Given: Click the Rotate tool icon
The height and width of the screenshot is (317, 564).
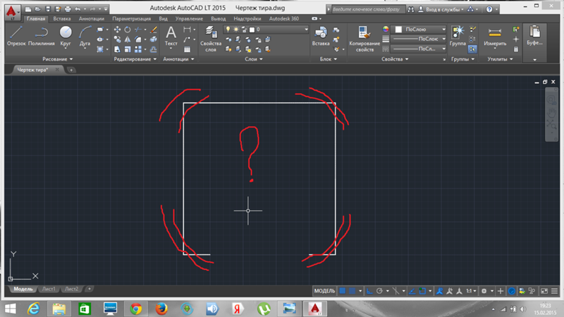Looking at the screenshot, I should pyautogui.click(x=128, y=30).
